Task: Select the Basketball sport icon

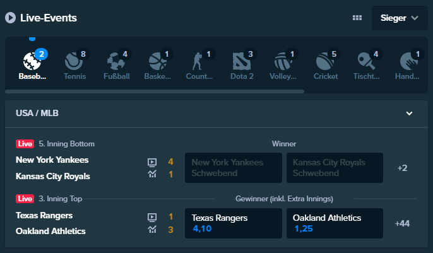Action: coord(158,61)
